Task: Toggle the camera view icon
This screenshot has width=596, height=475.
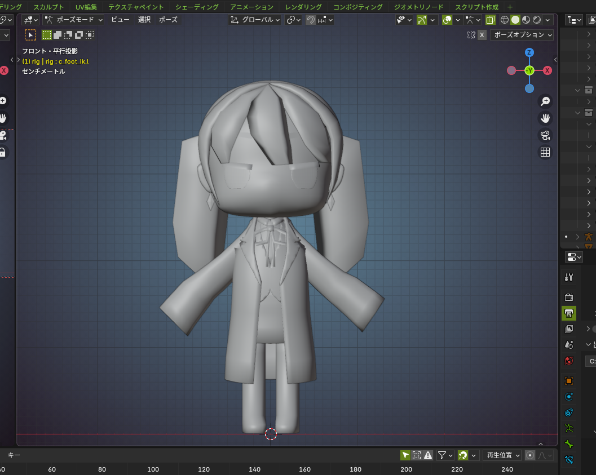Action: coord(545,135)
